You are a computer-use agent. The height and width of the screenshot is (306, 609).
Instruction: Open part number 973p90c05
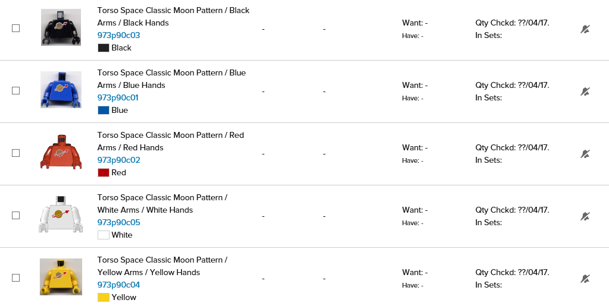pyautogui.click(x=118, y=222)
